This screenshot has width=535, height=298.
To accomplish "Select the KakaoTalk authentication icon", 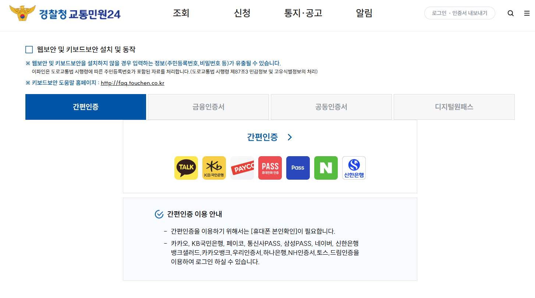I will coord(186,168).
